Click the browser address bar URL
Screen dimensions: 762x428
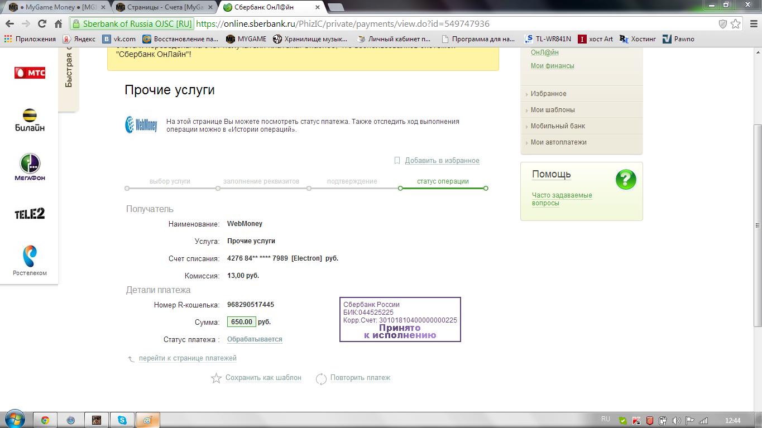(x=343, y=24)
